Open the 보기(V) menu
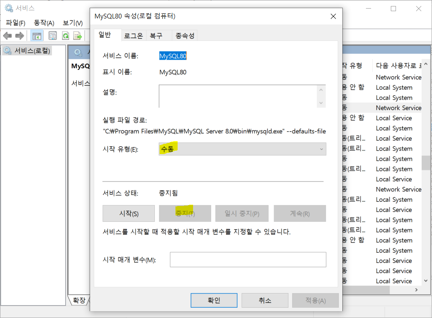Screen dimensions: 432x318 (73, 23)
